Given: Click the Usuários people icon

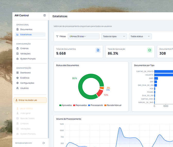Looking at the screenshot, I should (18, 88).
